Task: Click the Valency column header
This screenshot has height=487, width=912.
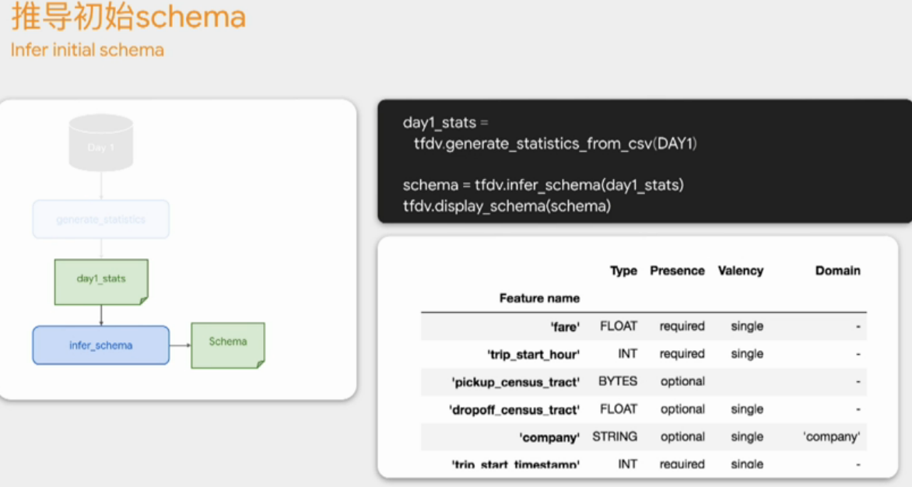Action: (x=741, y=271)
